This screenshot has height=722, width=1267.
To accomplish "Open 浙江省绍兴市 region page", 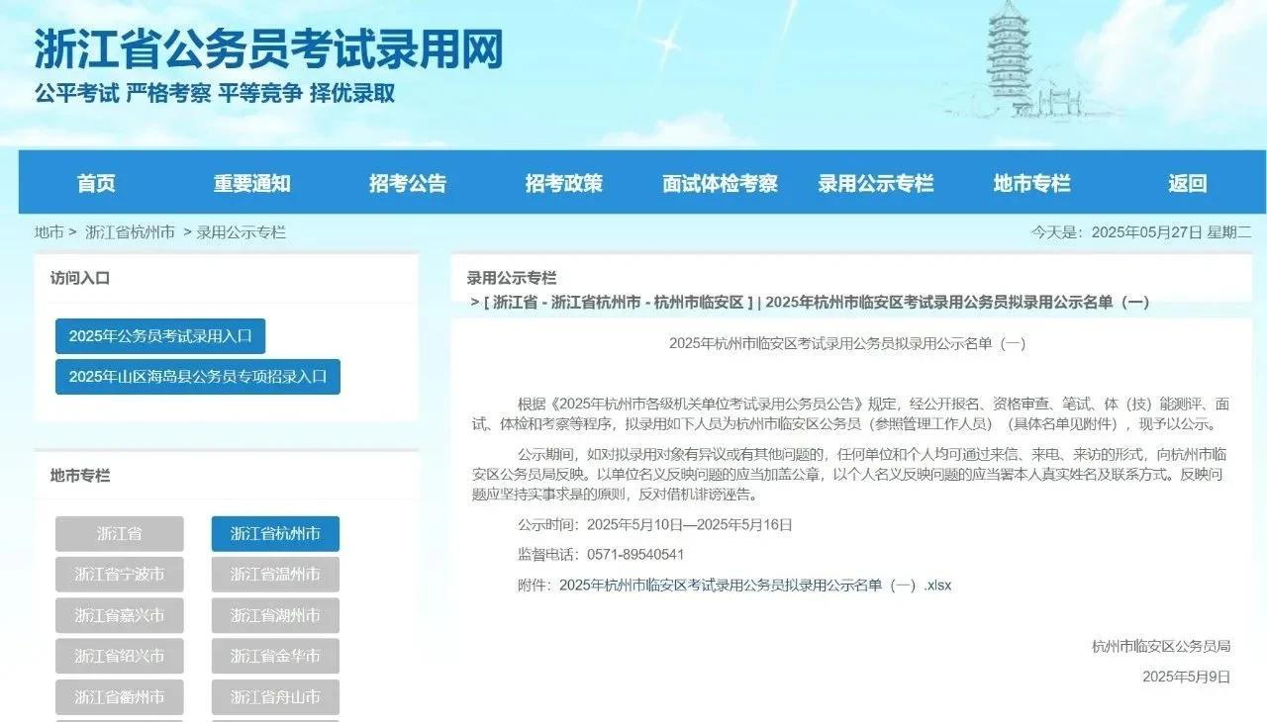I will pos(120,656).
